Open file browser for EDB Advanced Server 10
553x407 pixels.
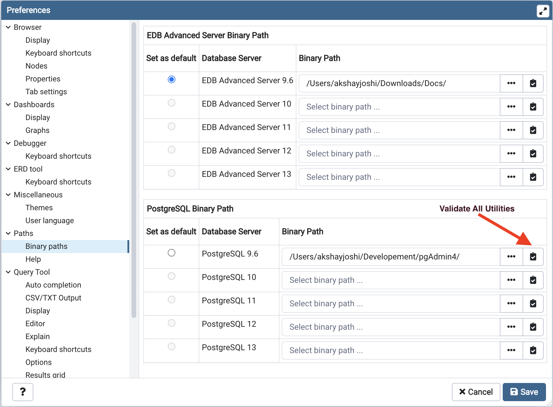click(x=511, y=107)
